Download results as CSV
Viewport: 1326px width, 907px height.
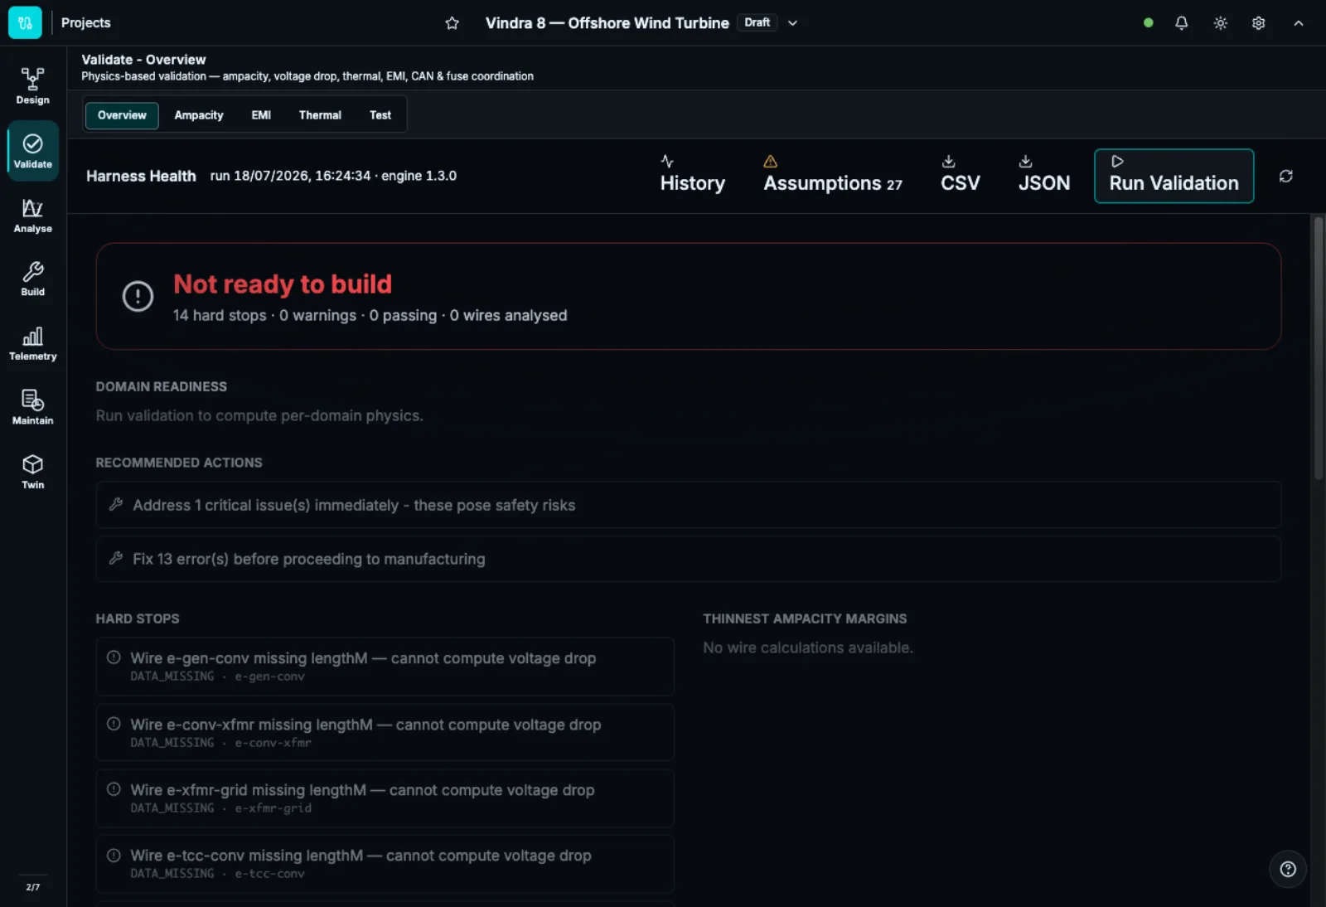[960, 175]
